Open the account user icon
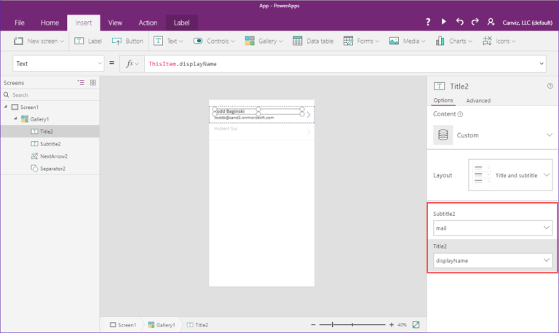559x333 pixels. pos(491,22)
